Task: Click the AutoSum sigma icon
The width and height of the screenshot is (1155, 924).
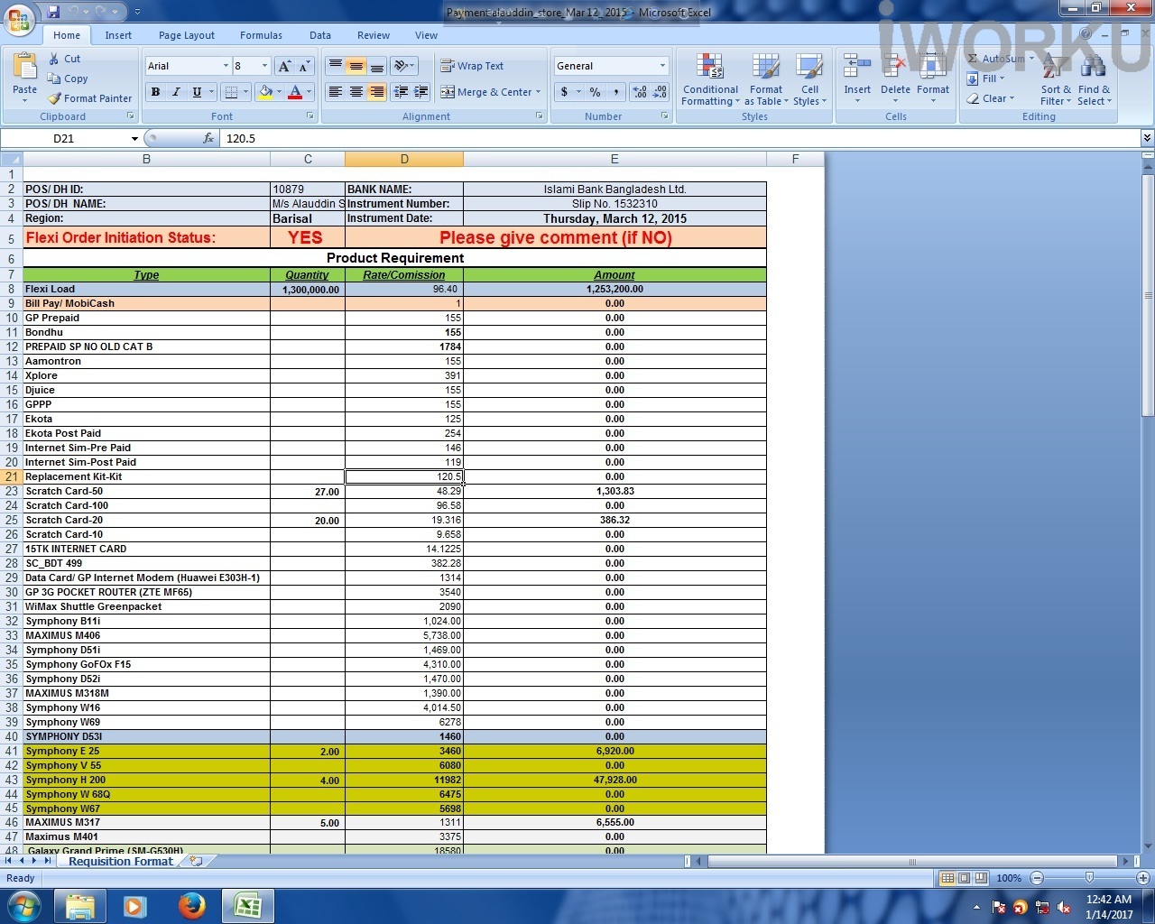Action: pos(973,59)
